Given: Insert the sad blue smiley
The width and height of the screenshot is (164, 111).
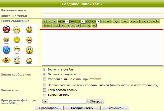Looking at the screenshot, I should coord(6,50).
